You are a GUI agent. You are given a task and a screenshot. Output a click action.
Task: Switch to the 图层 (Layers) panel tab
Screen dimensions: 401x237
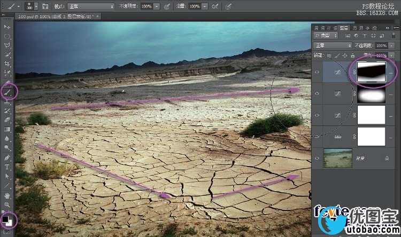pos(344,28)
